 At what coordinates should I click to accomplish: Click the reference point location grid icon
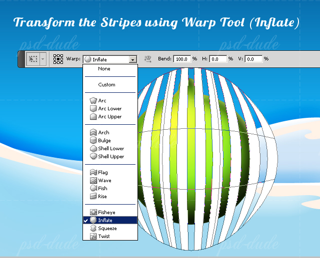tap(58, 59)
